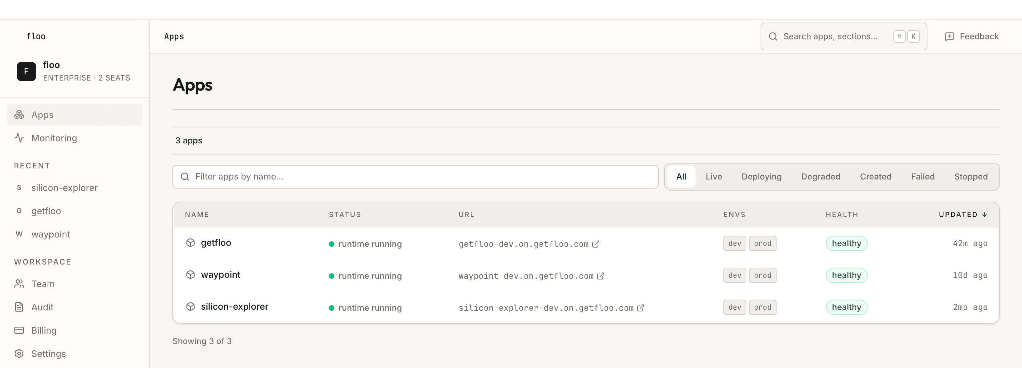Show only Degraded apps

point(820,177)
